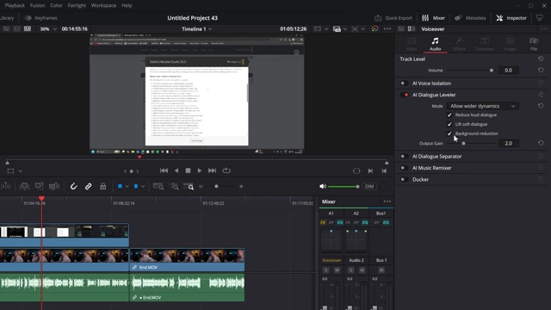551x310 pixels.
Task: Uncheck Lift soft dialogue checkbox
Action: [449, 124]
